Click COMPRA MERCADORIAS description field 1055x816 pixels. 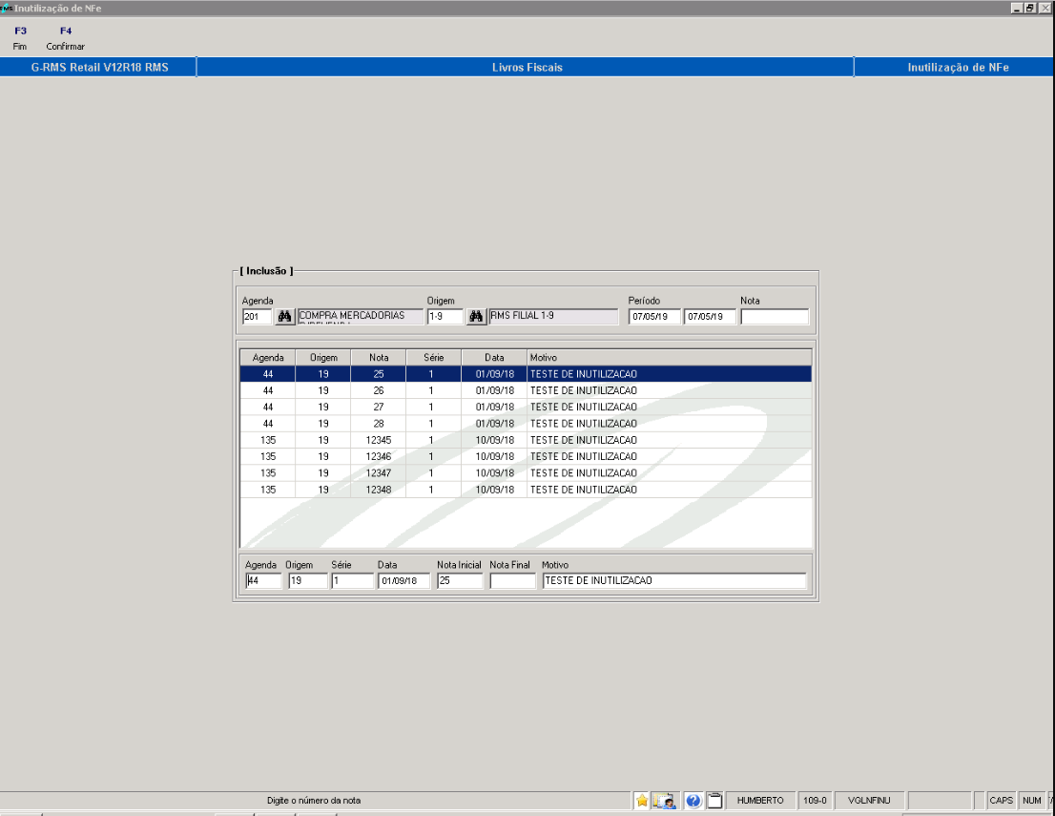coord(360,317)
